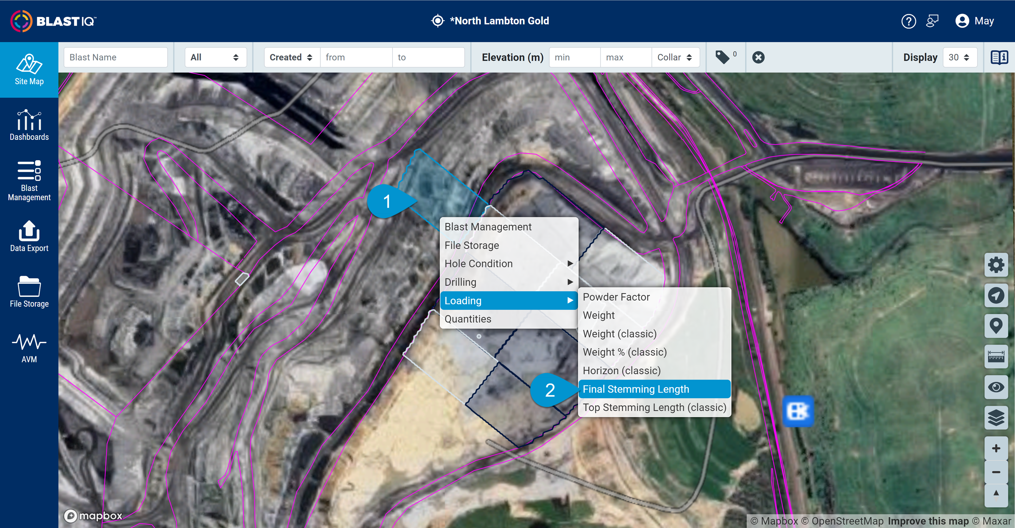This screenshot has width=1015, height=528.
Task: Choose Weight % (classic) from submenu
Action: point(654,352)
